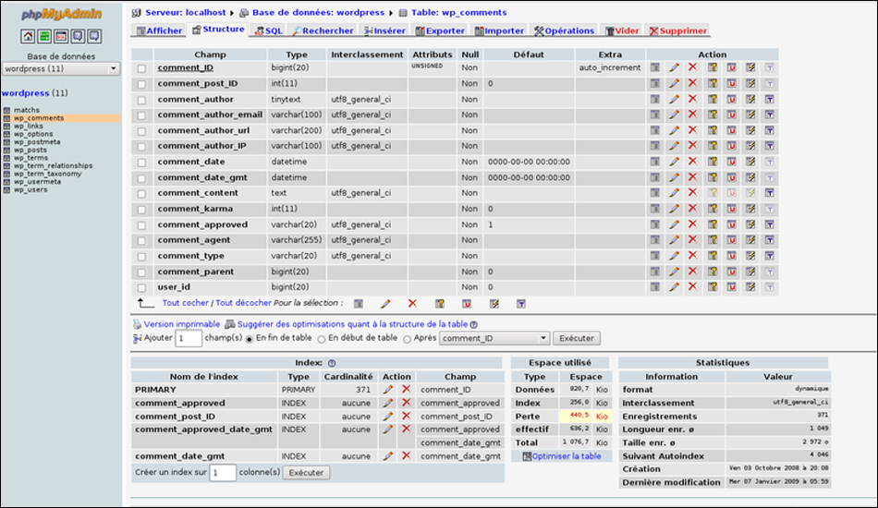
Task: Select the user_id row checkbox
Action: click(x=141, y=288)
